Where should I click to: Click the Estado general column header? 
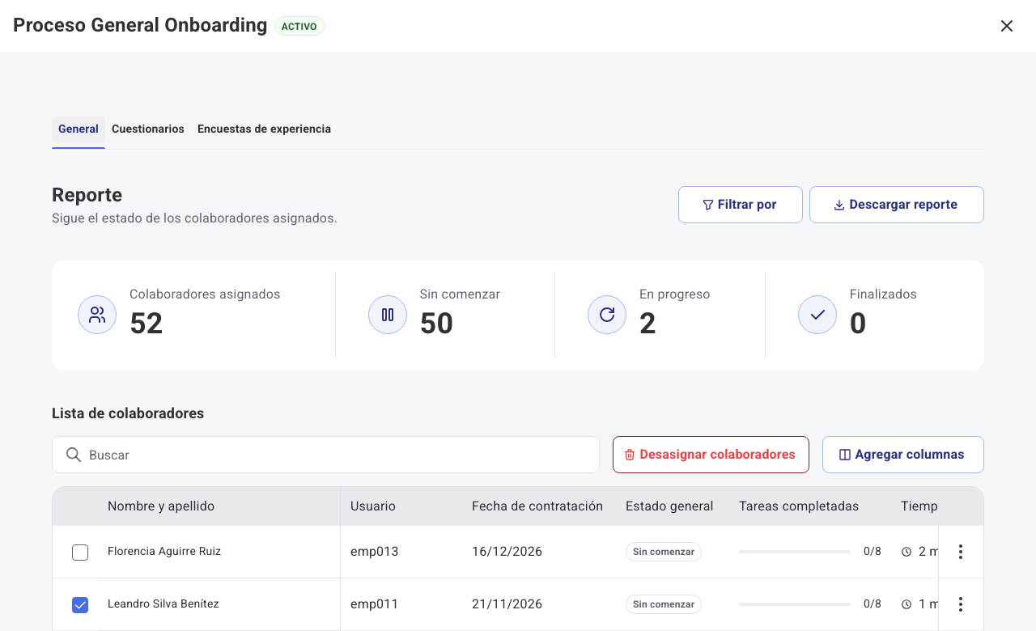(x=669, y=506)
